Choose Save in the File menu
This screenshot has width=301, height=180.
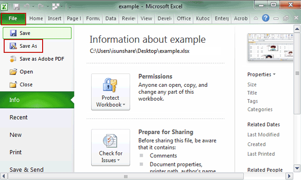coord(37,33)
